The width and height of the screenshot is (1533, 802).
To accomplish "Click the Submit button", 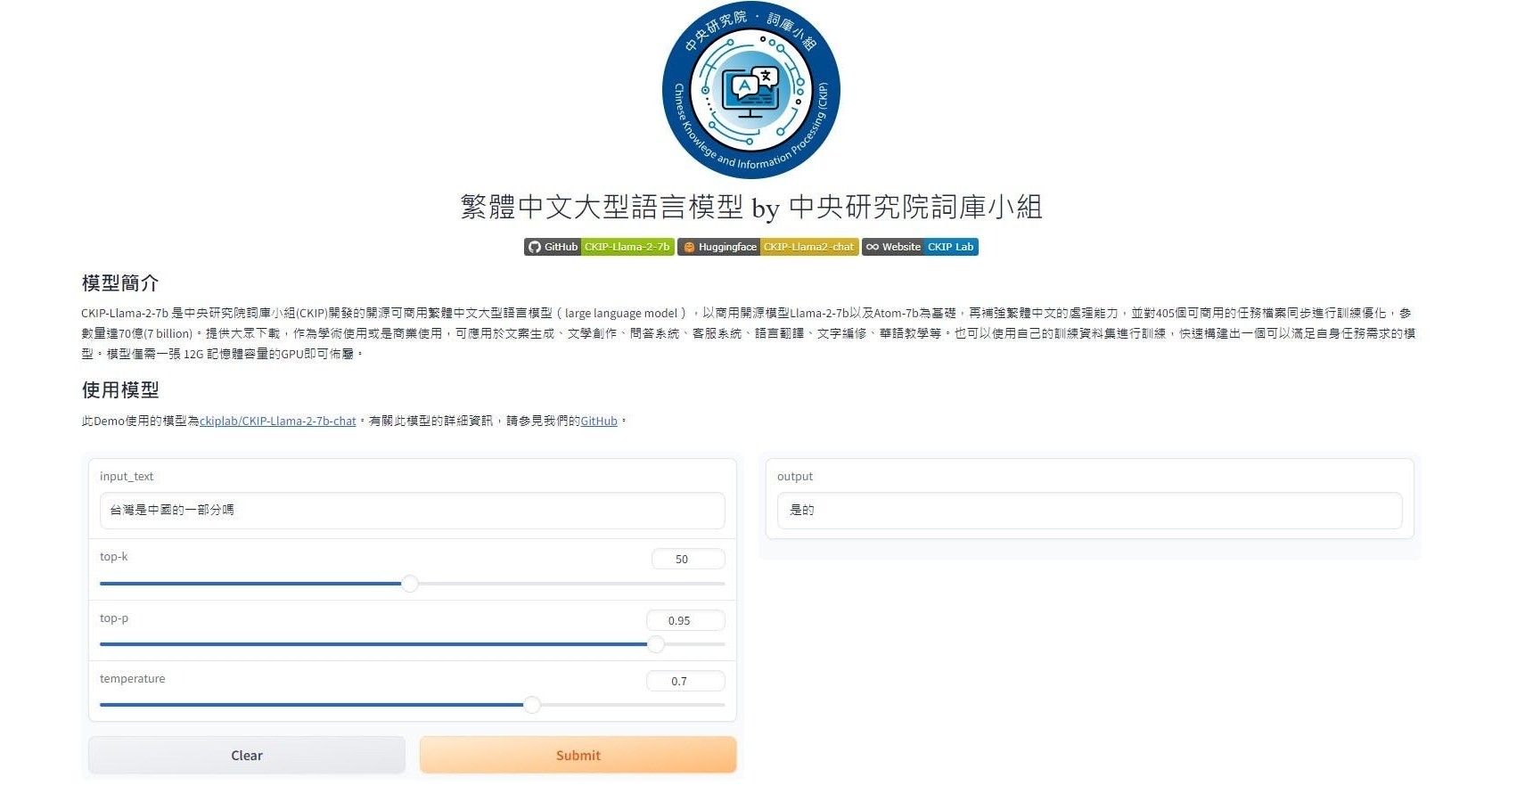I will pyautogui.click(x=578, y=755).
